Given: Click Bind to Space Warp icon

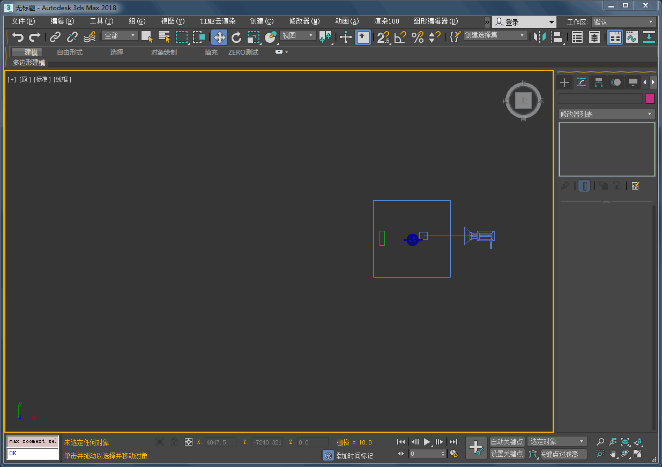Looking at the screenshot, I should (x=90, y=37).
